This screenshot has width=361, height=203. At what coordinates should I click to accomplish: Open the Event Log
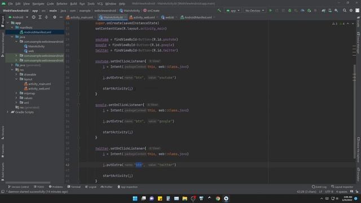coord(319,187)
